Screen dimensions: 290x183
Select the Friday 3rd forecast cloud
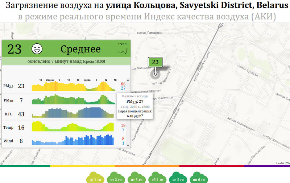(136, 178)
